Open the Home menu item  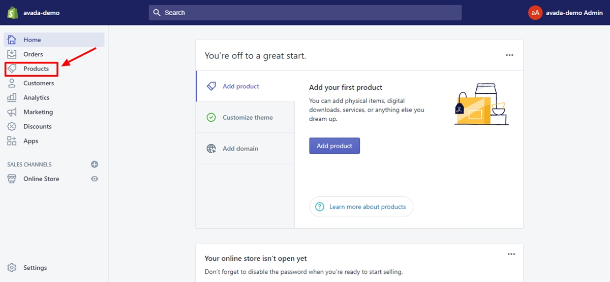(54, 40)
